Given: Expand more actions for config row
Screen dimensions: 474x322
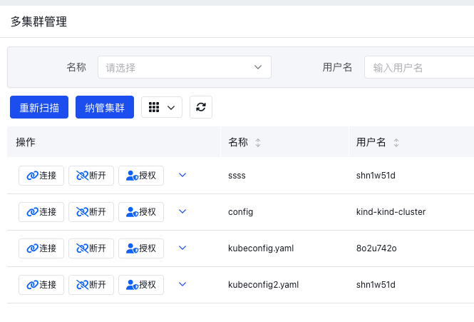Looking at the screenshot, I should pyautogui.click(x=182, y=211).
